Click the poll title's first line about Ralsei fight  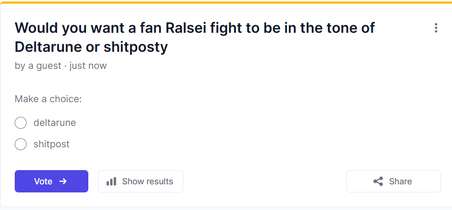click(195, 28)
